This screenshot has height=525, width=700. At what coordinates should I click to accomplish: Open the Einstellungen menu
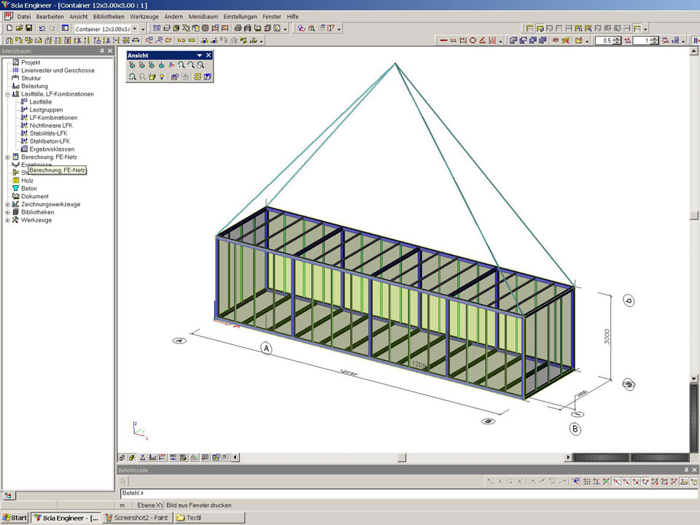click(240, 16)
